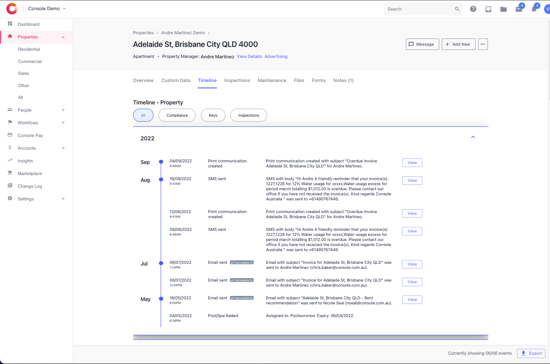Open the Maintenance tab
550x364 pixels.
tap(272, 80)
